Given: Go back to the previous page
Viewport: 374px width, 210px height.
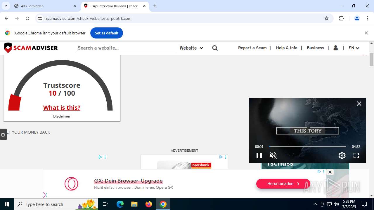Looking at the screenshot, I should pyautogui.click(x=6, y=18).
